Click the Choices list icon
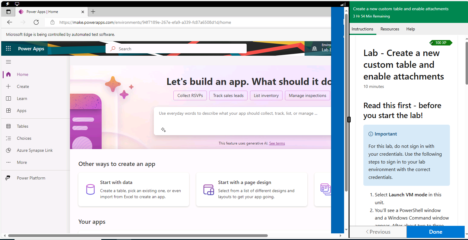The width and height of the screenshot is (468, 240). 8,138
